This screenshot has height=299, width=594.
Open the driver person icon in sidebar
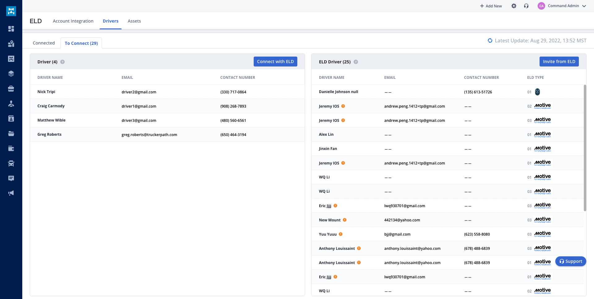click(x=11, y=104)
